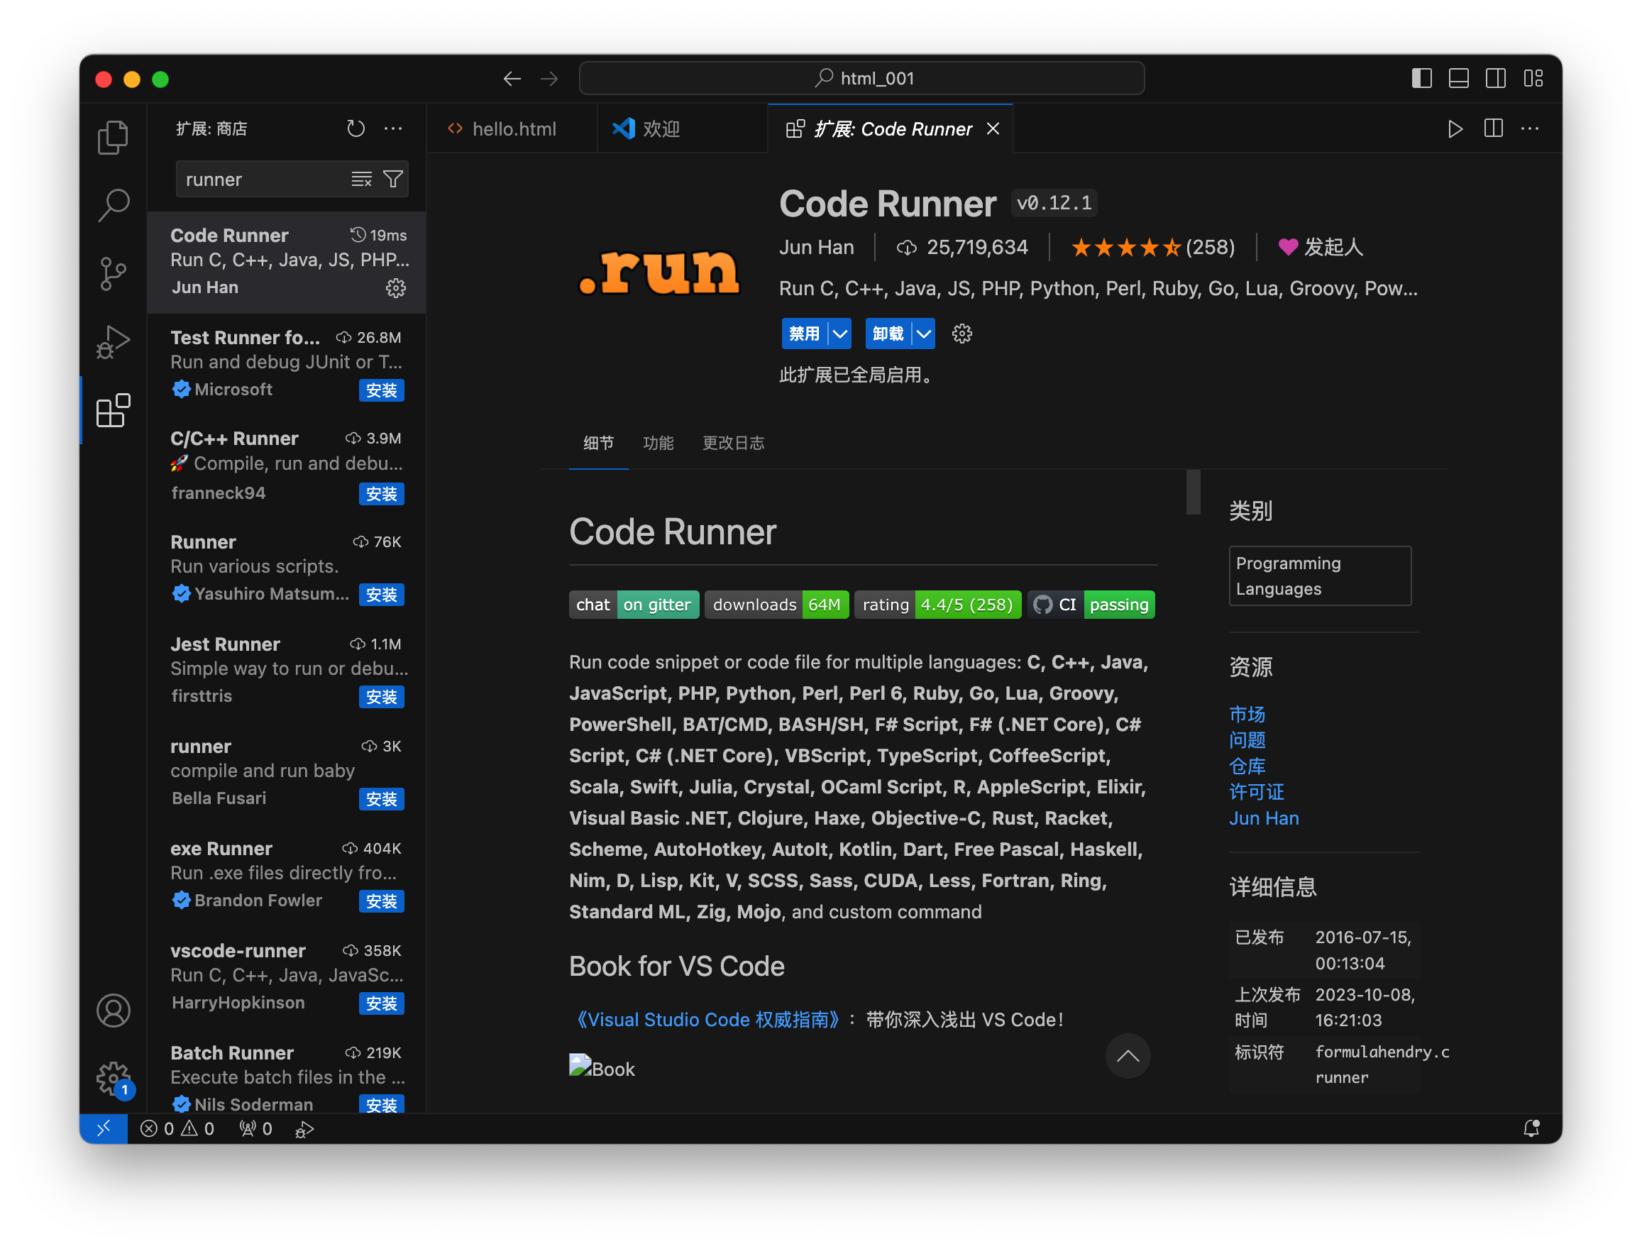
Task: Install Runner by Yasuhiro Matsumoto
Action: tap(381, 595)
